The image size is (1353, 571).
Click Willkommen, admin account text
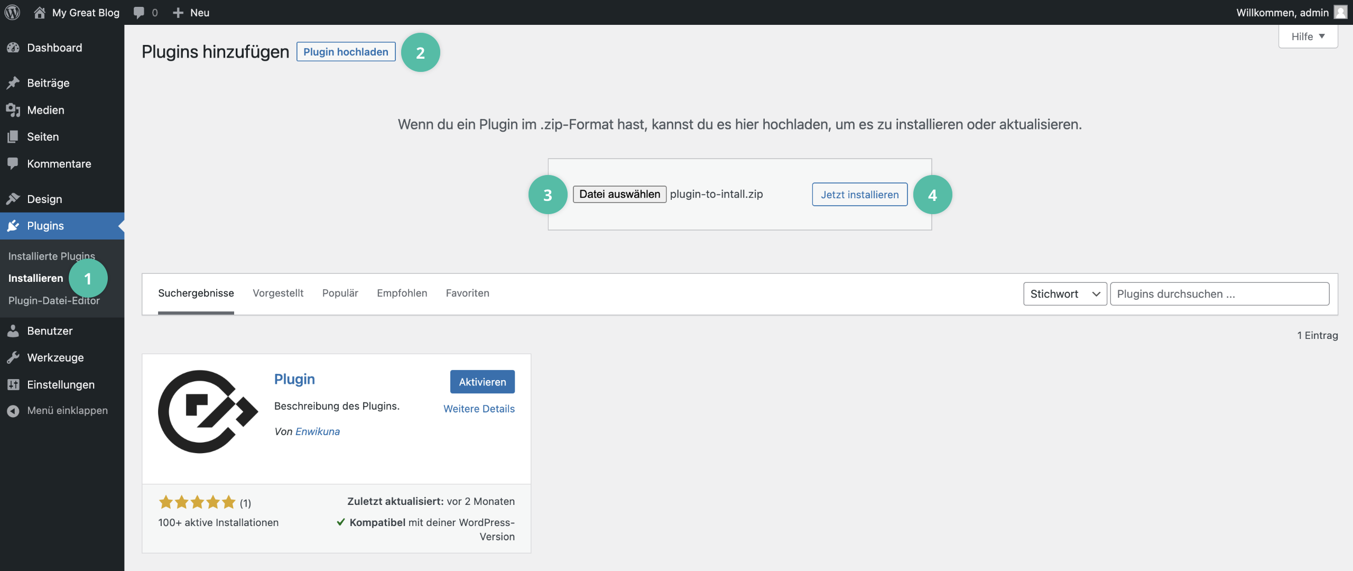click(1282, 12)
